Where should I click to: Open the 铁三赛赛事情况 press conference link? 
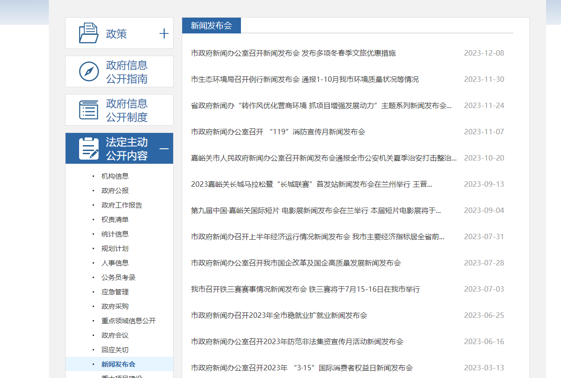tap(305, 289)
